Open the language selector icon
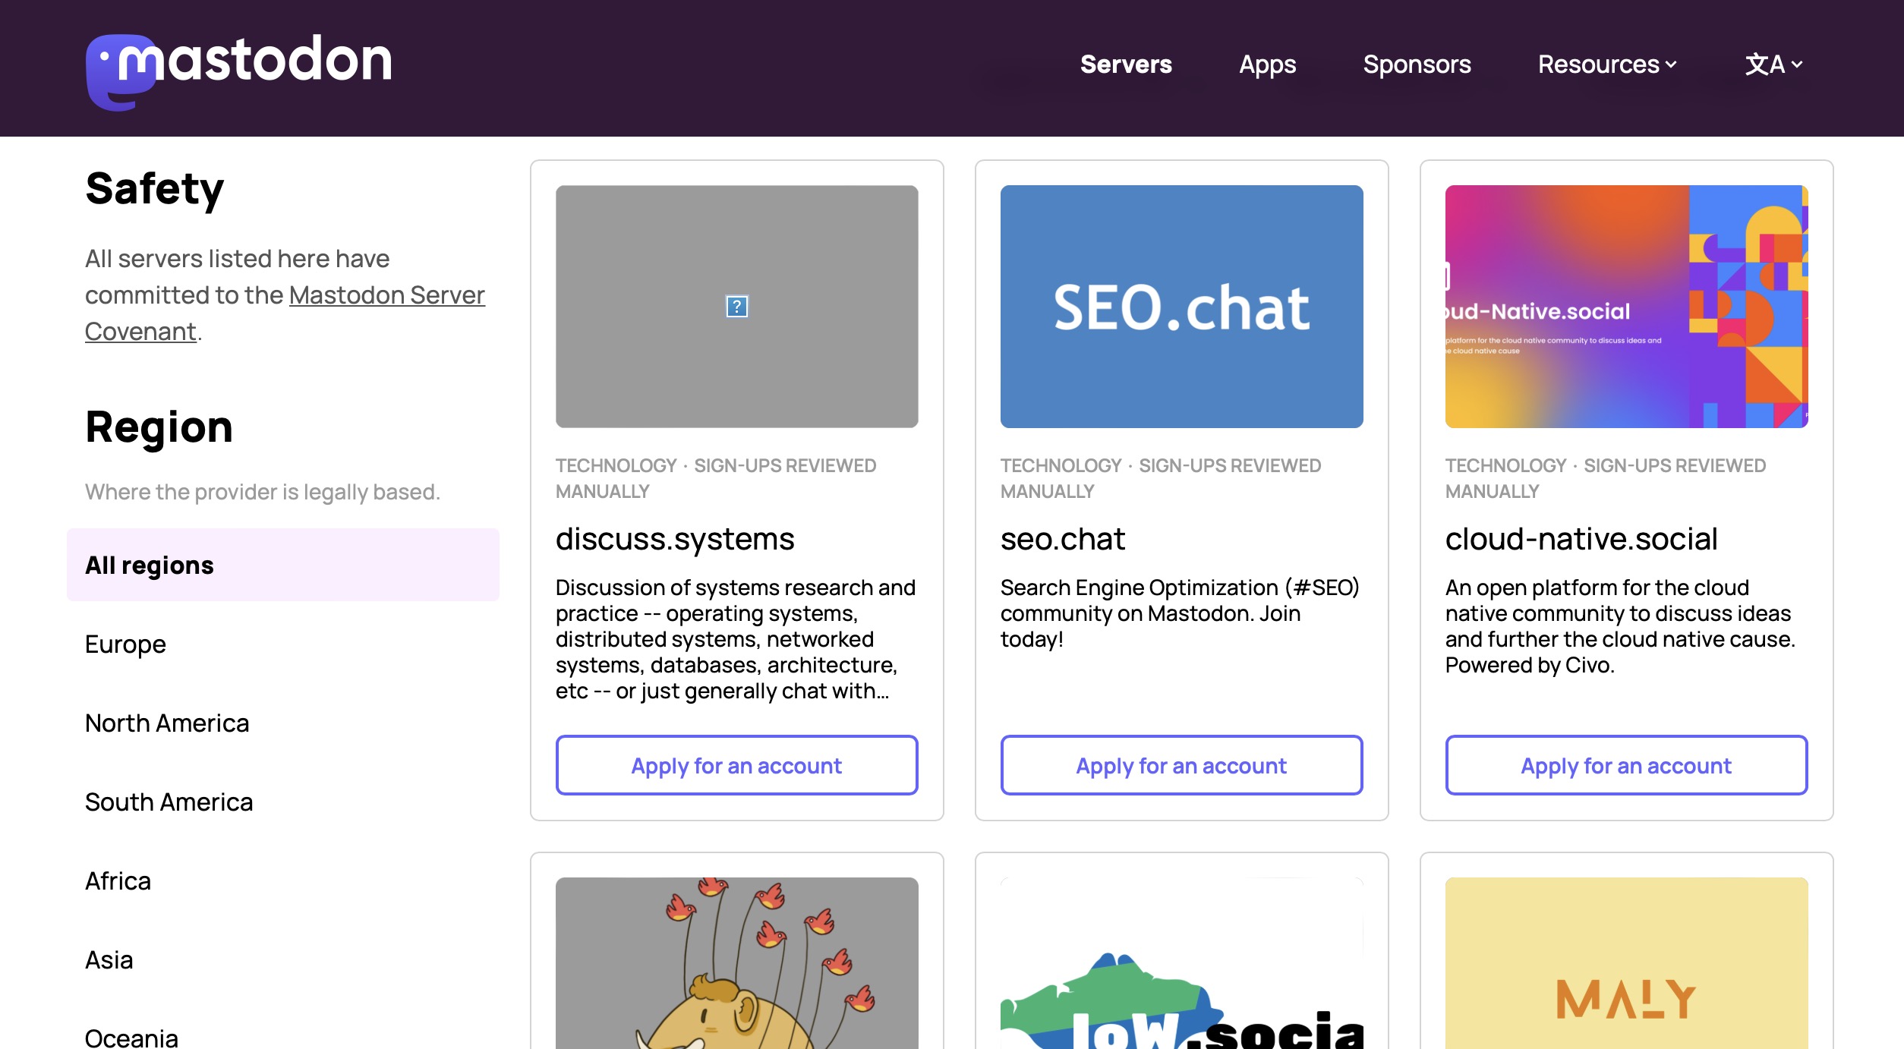Viewport: 1904px width, 1049px height. coord(1773,65)
